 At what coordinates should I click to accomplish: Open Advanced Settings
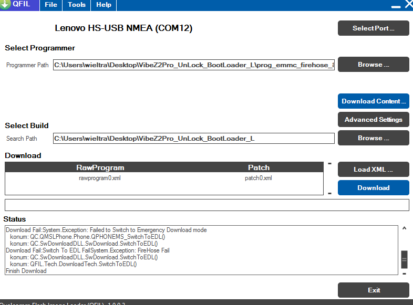click(373, 120)
